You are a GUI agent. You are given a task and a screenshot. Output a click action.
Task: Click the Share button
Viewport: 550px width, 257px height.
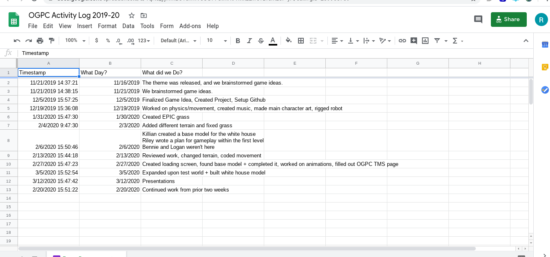pyautogui.click(x=508, y=19)
